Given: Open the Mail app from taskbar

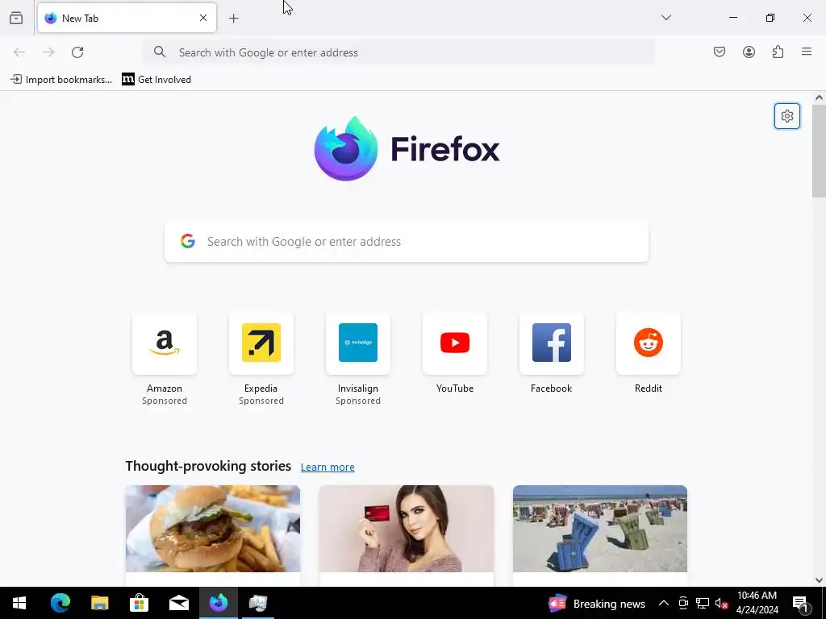Looking at the screenshot, I should [178, 603].
